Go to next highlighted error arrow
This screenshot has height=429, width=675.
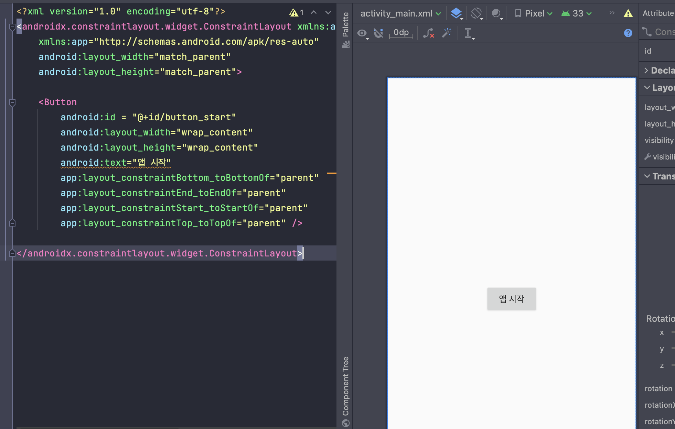(x=328, y=12)
